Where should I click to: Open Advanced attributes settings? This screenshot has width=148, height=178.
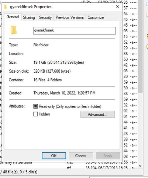click(98, 115)
